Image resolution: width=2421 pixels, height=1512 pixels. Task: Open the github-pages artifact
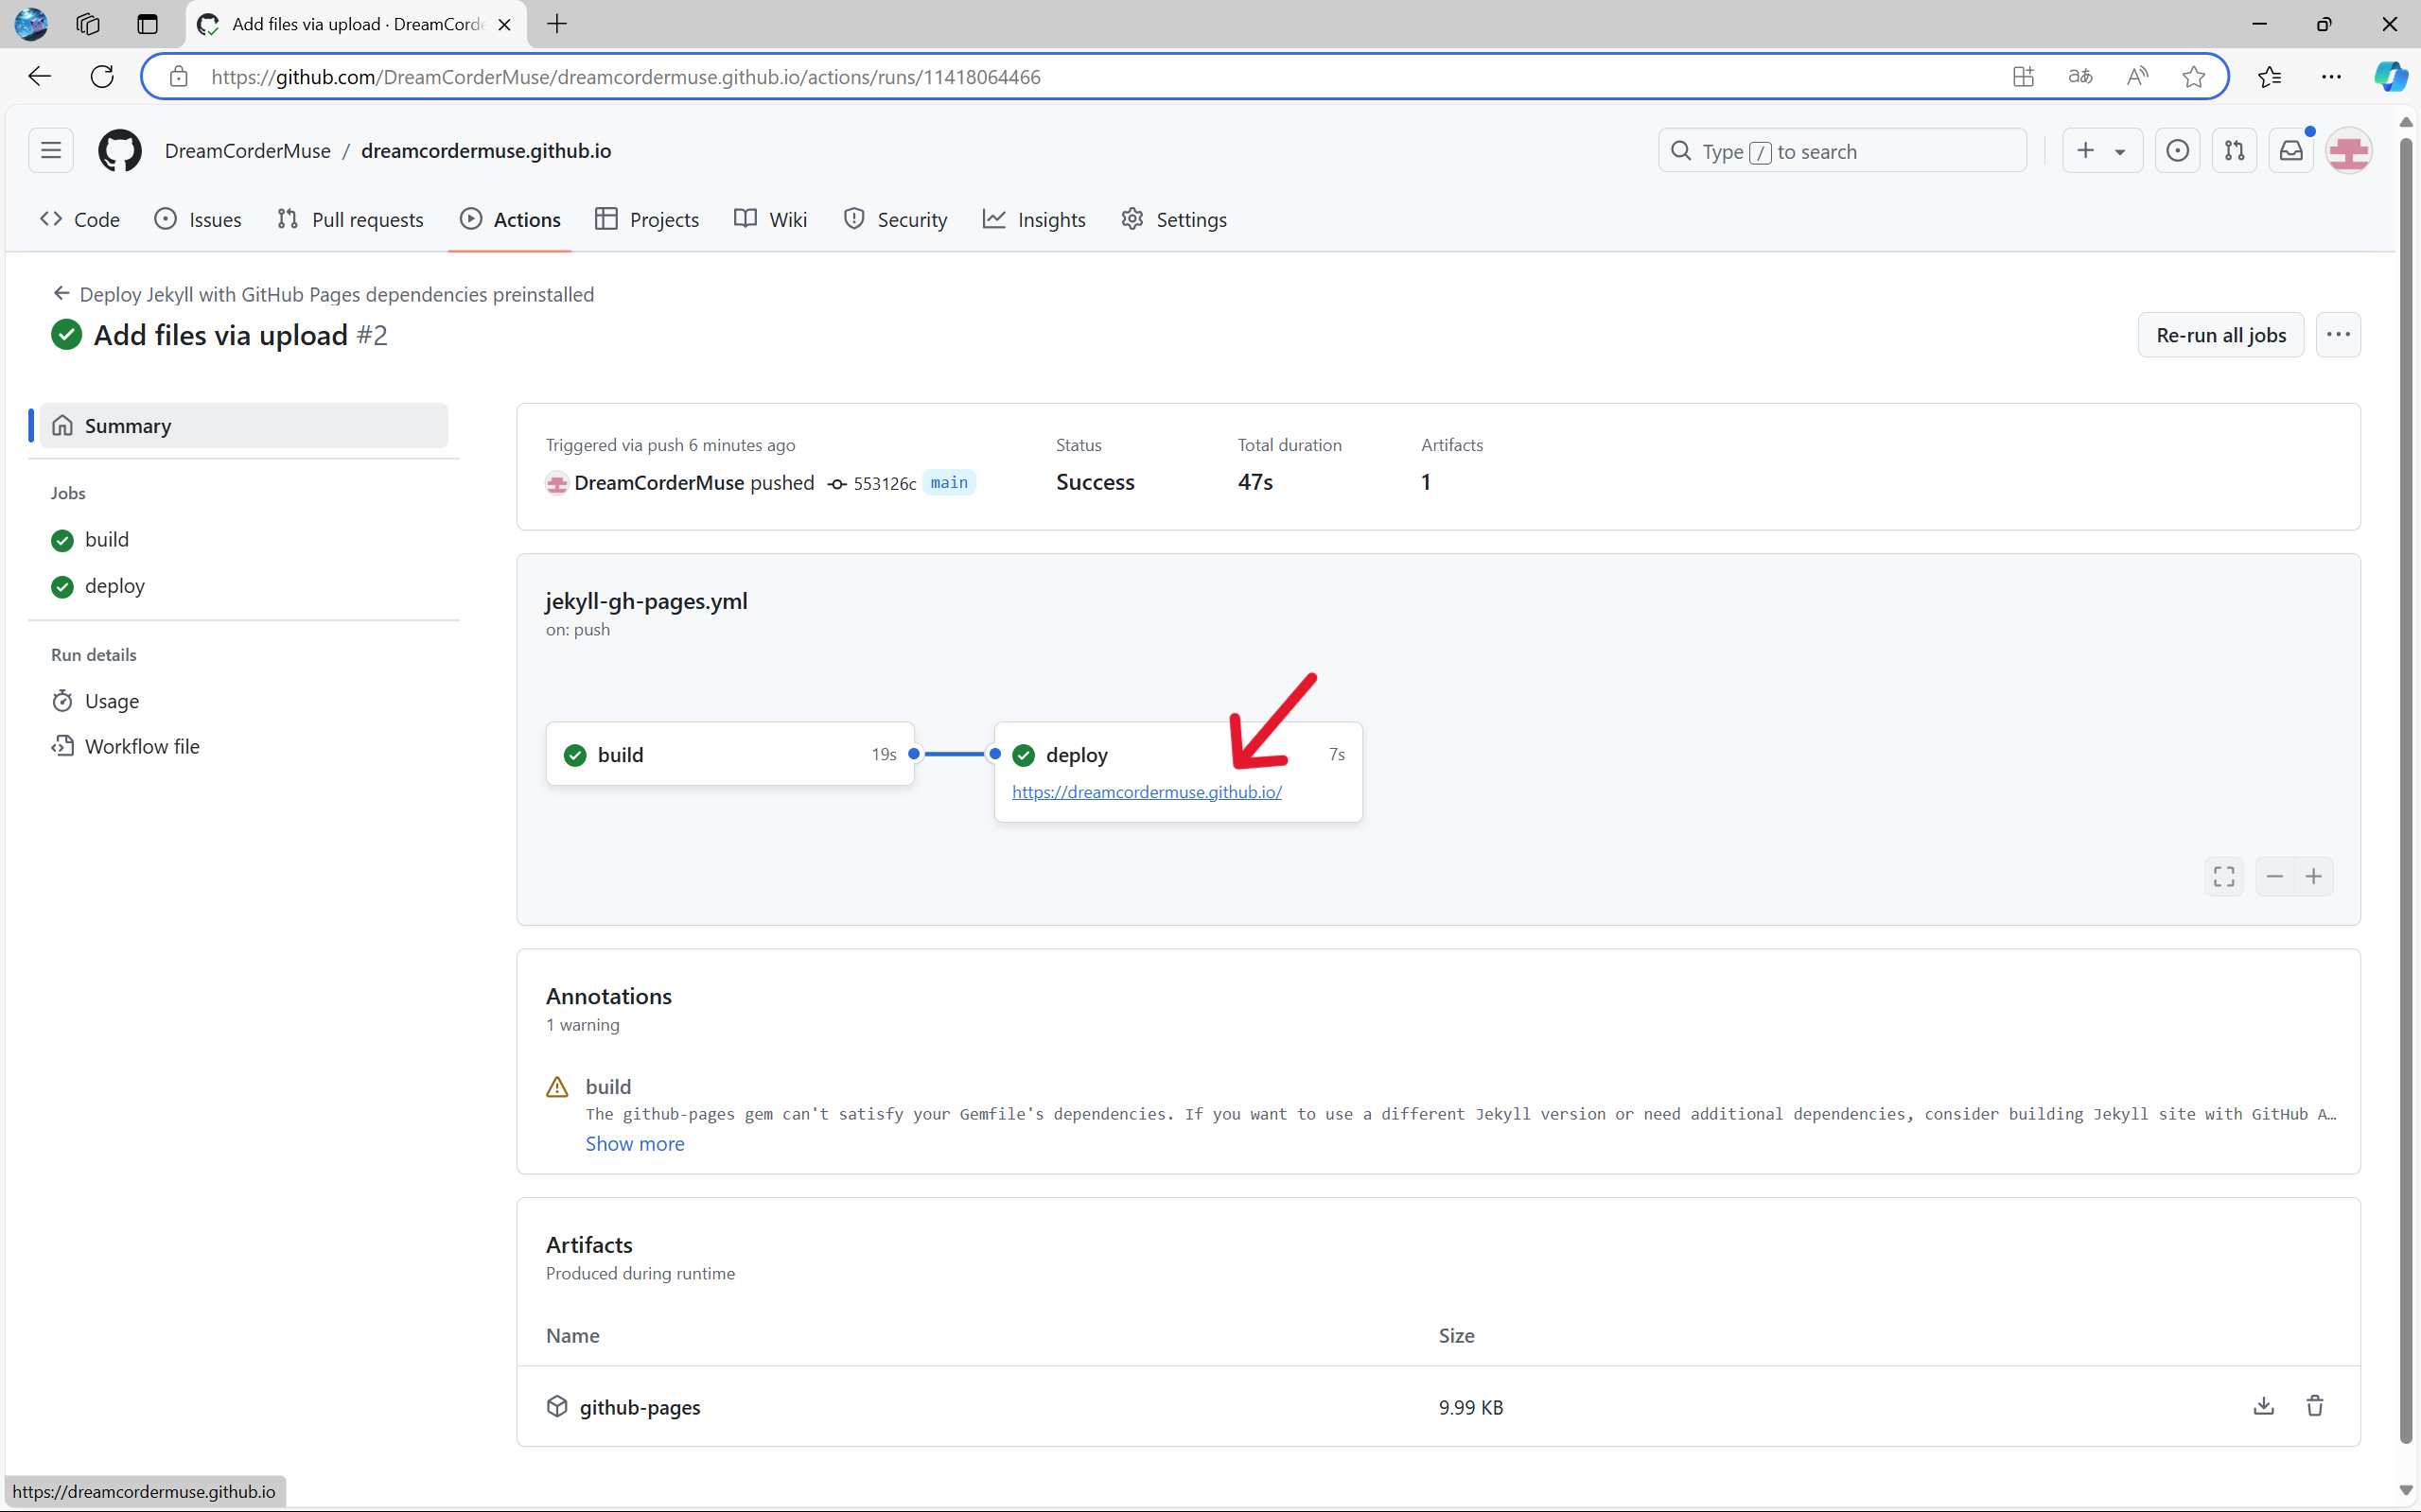(640, 1407)
